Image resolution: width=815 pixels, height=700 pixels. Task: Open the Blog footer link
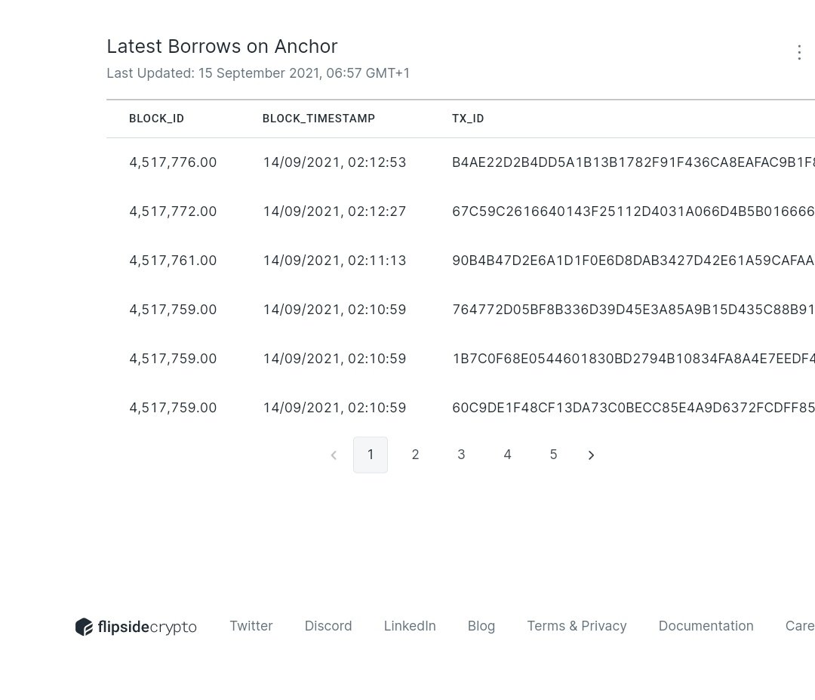coord(481,626)
